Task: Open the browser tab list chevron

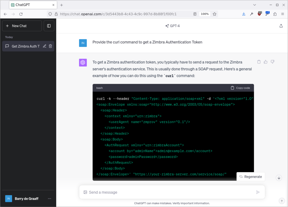Action: tap(255, 5)
